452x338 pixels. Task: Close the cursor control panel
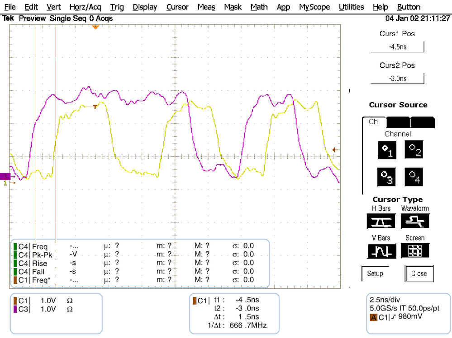[419, 273]
